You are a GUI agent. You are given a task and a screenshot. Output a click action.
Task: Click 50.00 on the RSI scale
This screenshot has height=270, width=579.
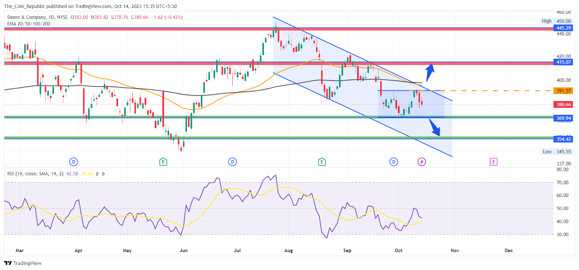562,209
